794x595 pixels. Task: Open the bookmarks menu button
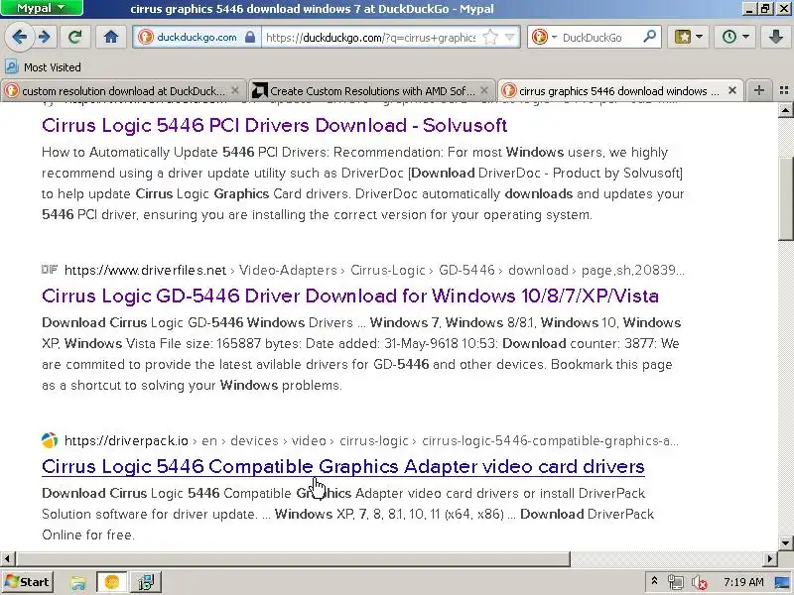[688, 37]
